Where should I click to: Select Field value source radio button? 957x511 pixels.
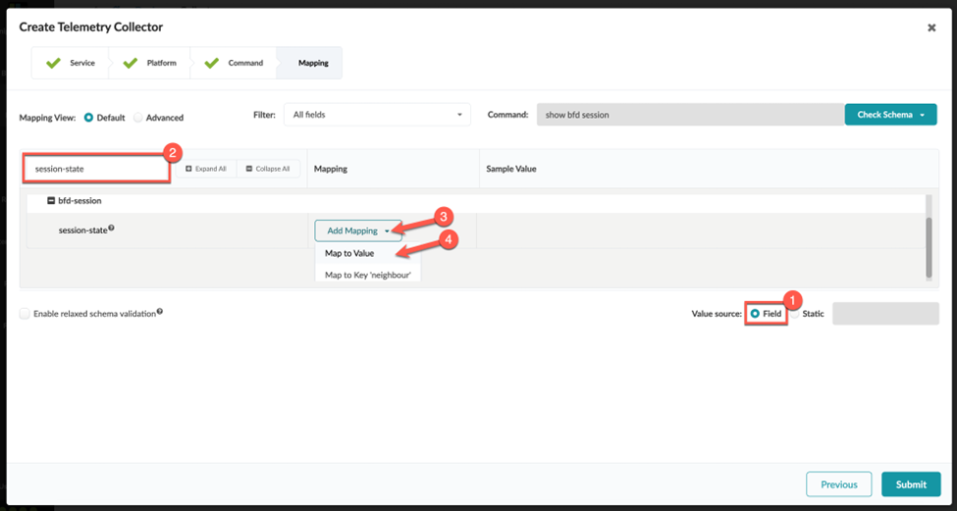[755, 314]
